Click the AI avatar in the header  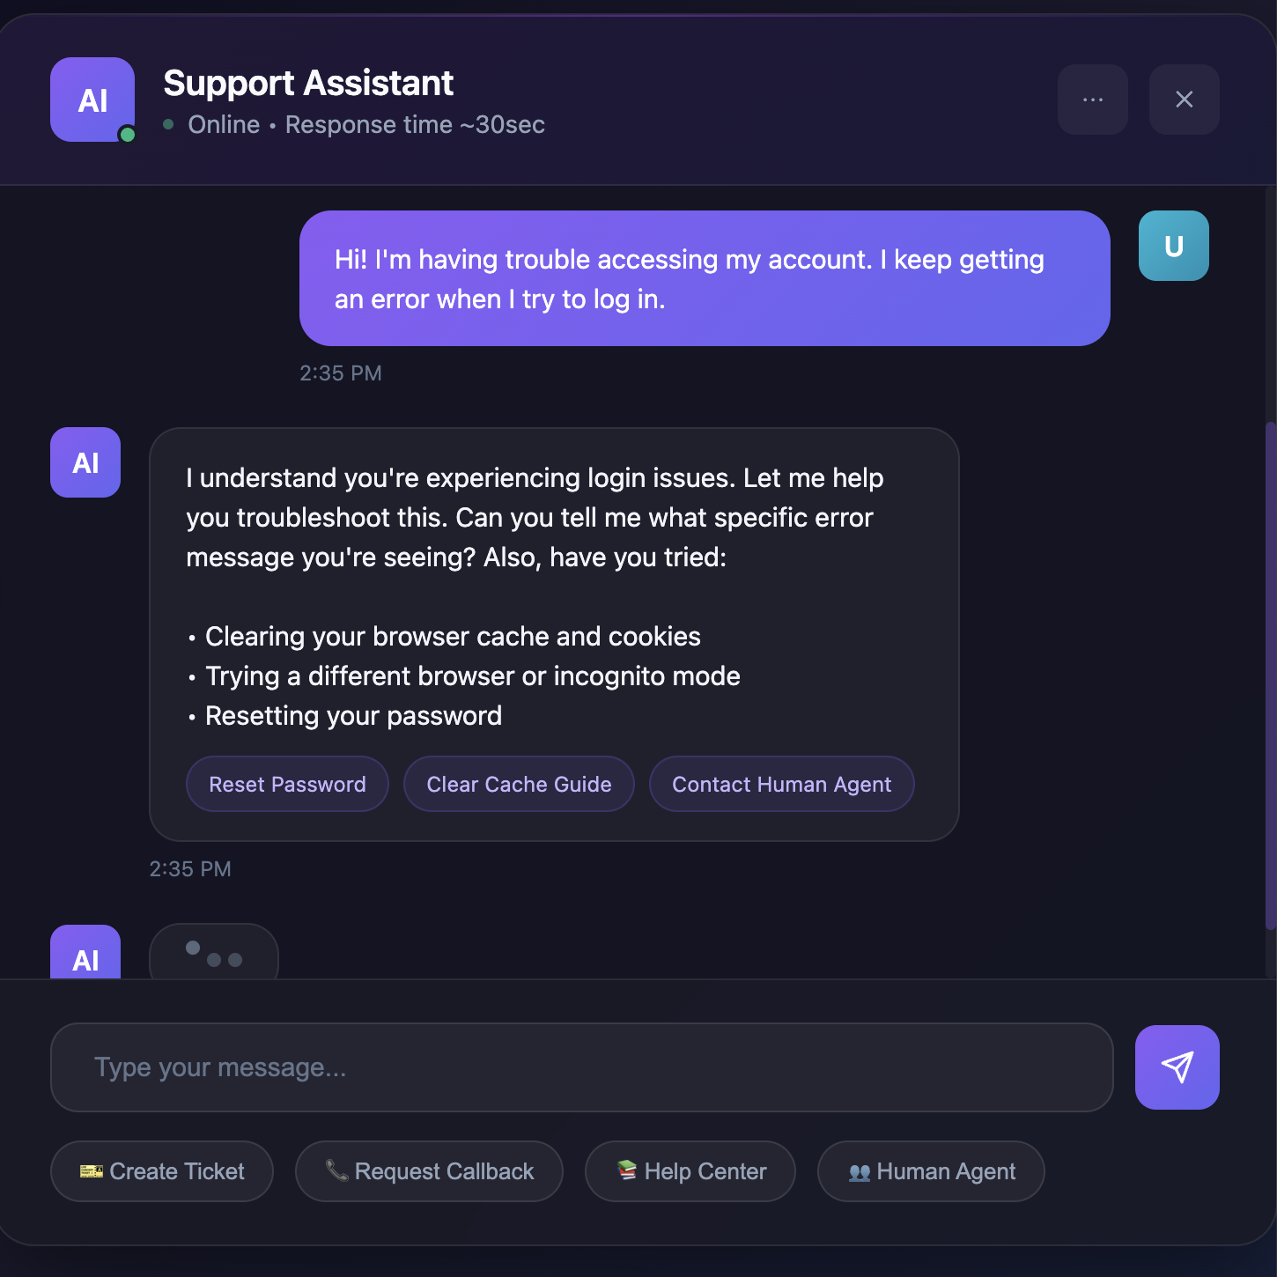(x=92, y=100)
